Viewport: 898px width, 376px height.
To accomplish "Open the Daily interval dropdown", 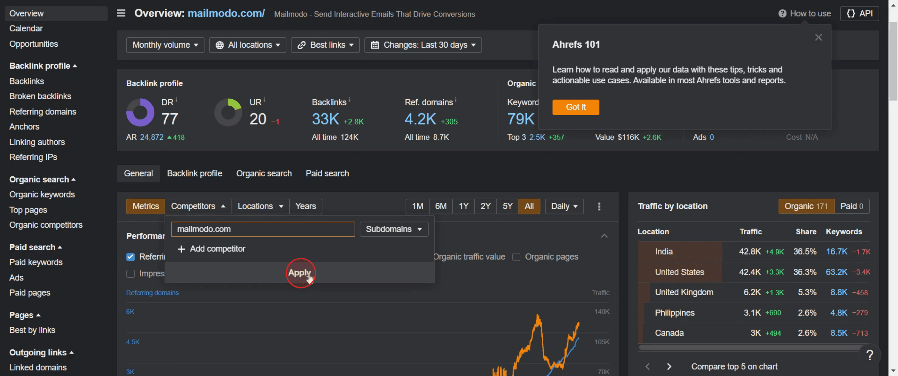I will [564, 206].
